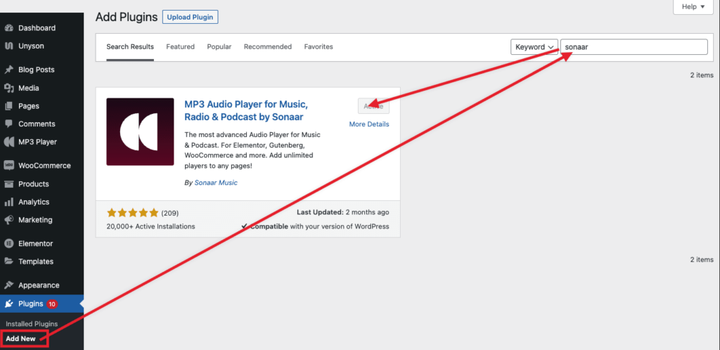Click the plugin search field containing sonaar

[634, 47]
